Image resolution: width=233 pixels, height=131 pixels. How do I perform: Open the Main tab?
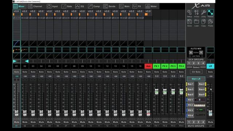point(125,7)
